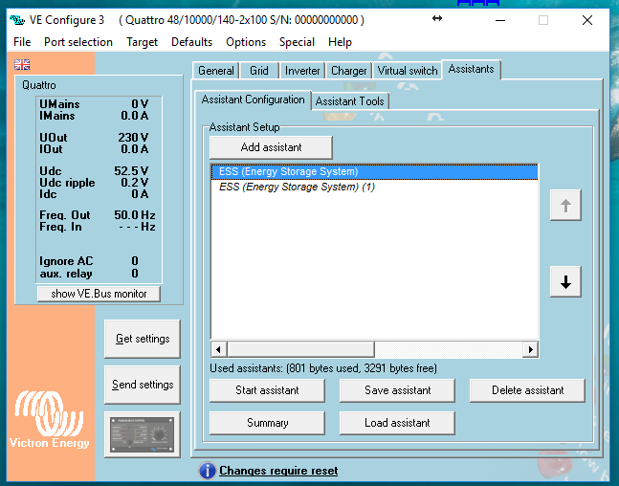The image size is (619, 486).
Task: Switch to the Virtual switch tab
Action: pyautogui.click(x=408, y=71)
